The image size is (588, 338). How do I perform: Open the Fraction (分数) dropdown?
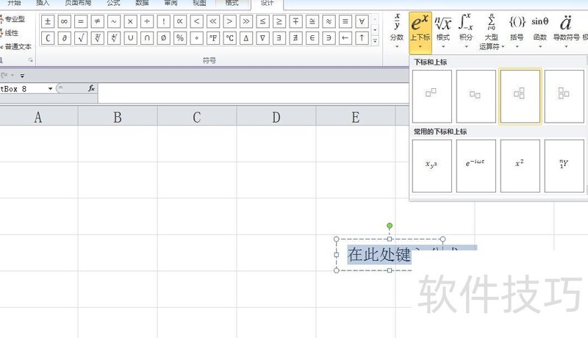click(397, 28)
